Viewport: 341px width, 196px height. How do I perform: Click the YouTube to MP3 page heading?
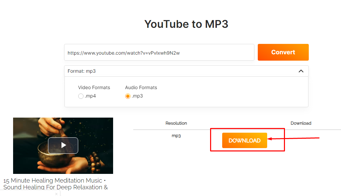tap(186, 24)
